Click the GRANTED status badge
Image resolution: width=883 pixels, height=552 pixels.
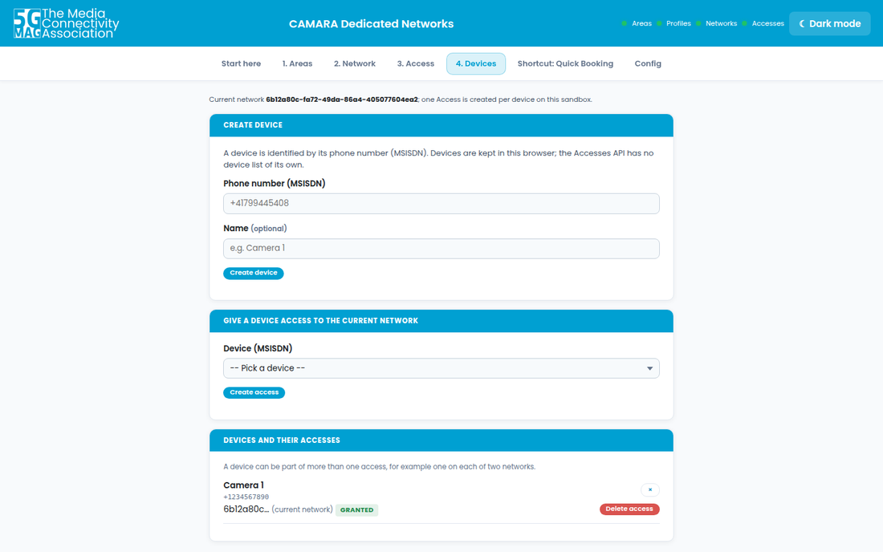click(x=357, y=509)
